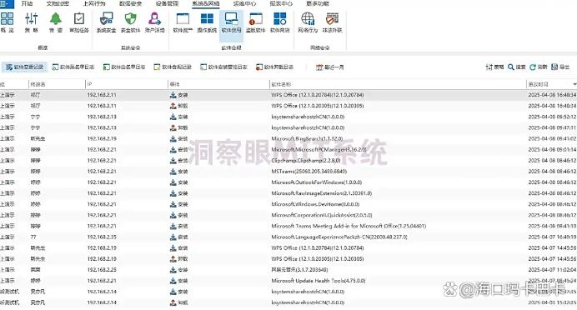Switch to the 更多功能 ribbon tab
This screenshot has height=310, width=577.
point(318,3)
